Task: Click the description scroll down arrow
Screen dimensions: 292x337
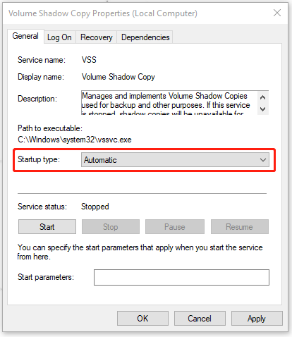Action: click(x=263, y=109)
